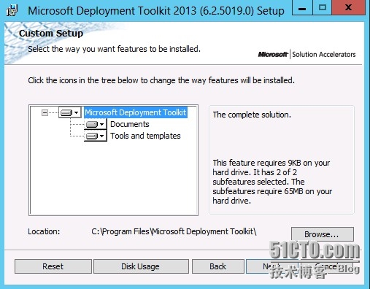Proceed with the Next button

pos(272,266)
